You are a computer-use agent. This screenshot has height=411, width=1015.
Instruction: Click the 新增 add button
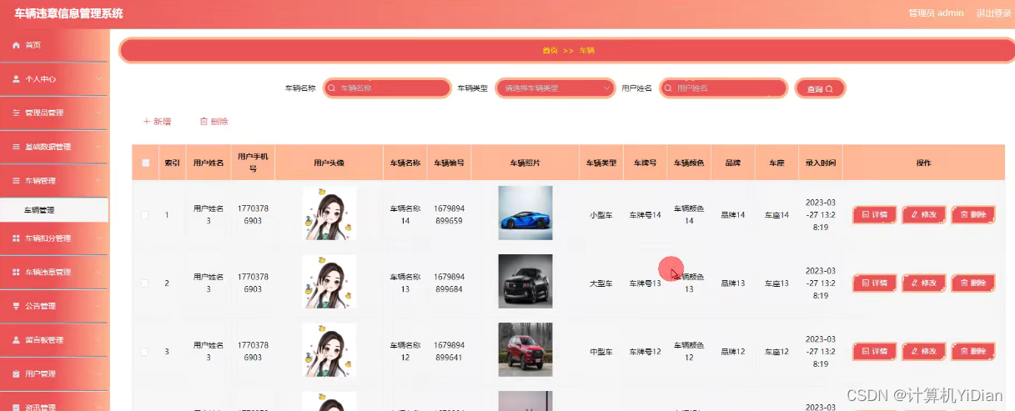pyautogui.click(x=157, y=122)
